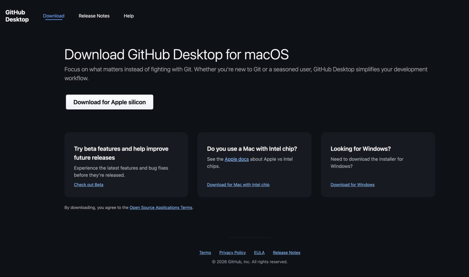Screen dimensions: 469x277
Task: Open the footer EULA link
Action: 259,252
